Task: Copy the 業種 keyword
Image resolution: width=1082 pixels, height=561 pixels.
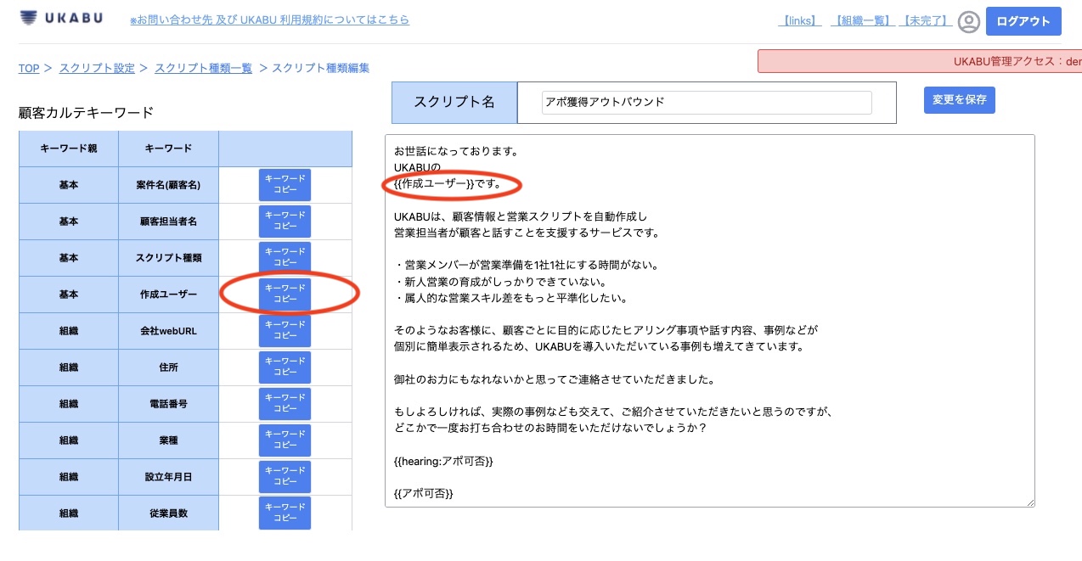Action: pos(285,440)
